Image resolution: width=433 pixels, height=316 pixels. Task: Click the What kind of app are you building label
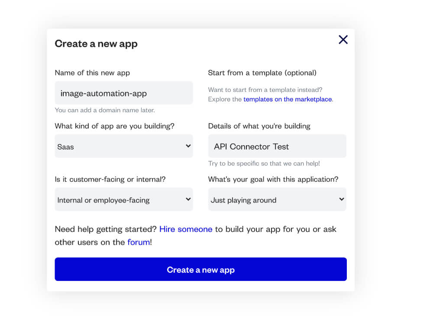click(x=114, y=126)
